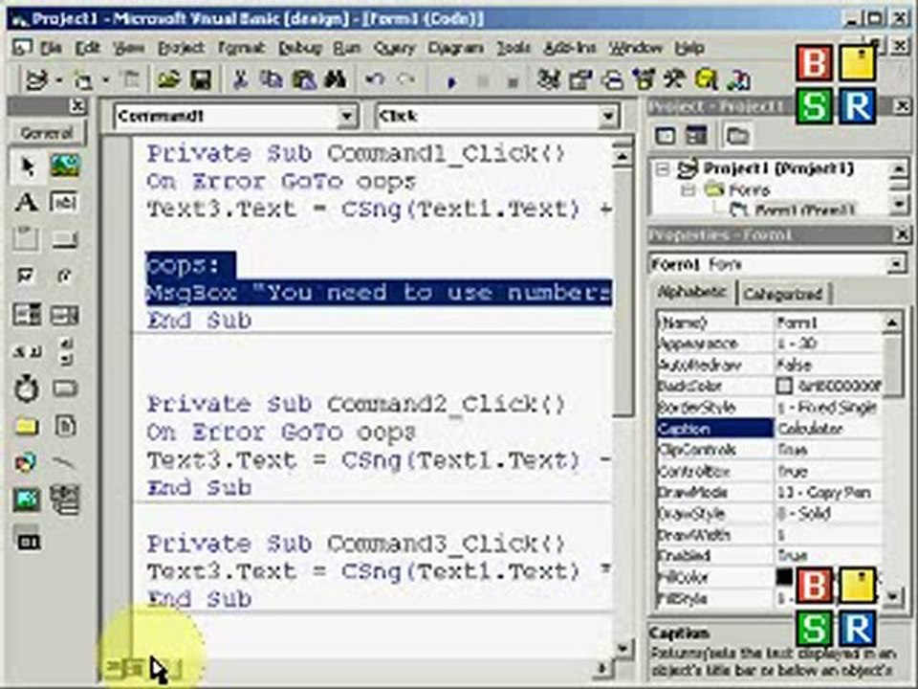Select the Frame control in the toolbox
The height and width of the screenshot is (689, 918).
27,239
